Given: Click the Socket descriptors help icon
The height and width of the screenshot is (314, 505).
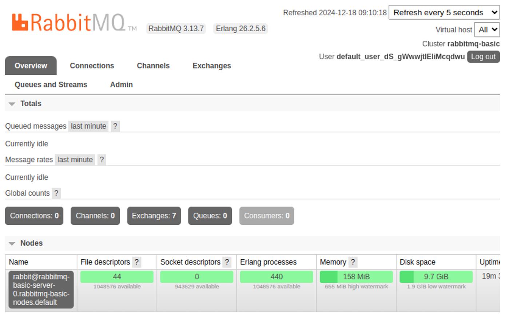Looking at the screenshot, I should (x=226, y=262).
